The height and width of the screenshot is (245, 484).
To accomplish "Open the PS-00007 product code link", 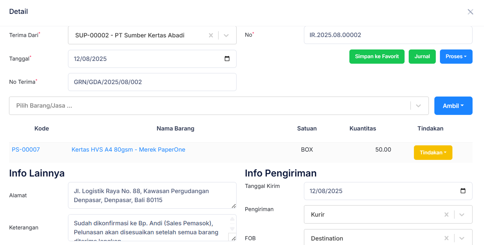I will [x=26, y=149].
